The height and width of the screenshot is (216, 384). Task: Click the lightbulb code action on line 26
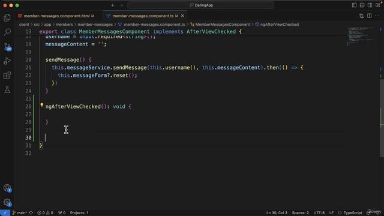[x=42, y=106]
